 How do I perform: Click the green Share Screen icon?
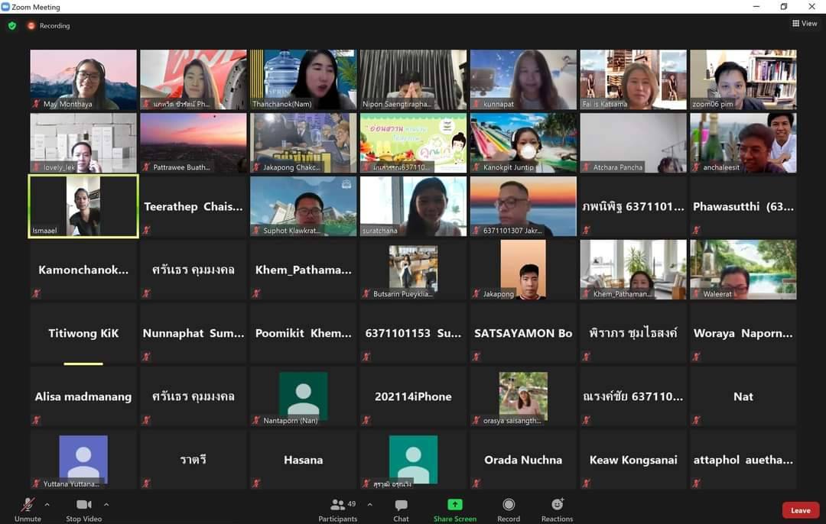(454, 505)
